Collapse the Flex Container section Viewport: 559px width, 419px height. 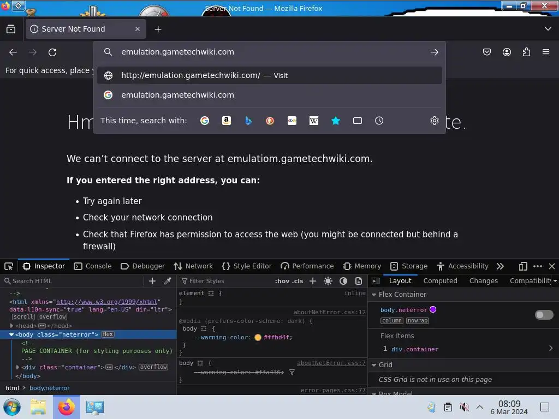coord(374,295)
